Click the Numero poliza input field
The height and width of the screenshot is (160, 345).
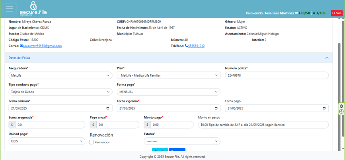(277, 75)
